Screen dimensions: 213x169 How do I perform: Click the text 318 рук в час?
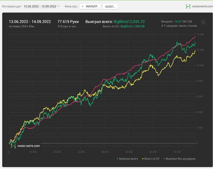point(67,26)
